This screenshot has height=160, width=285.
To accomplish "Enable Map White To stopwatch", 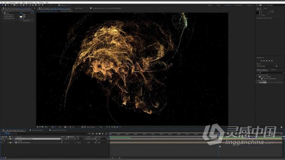I will (5, 17).
